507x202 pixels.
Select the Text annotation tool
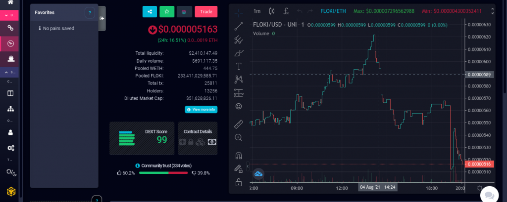click(x=239, y=66)
